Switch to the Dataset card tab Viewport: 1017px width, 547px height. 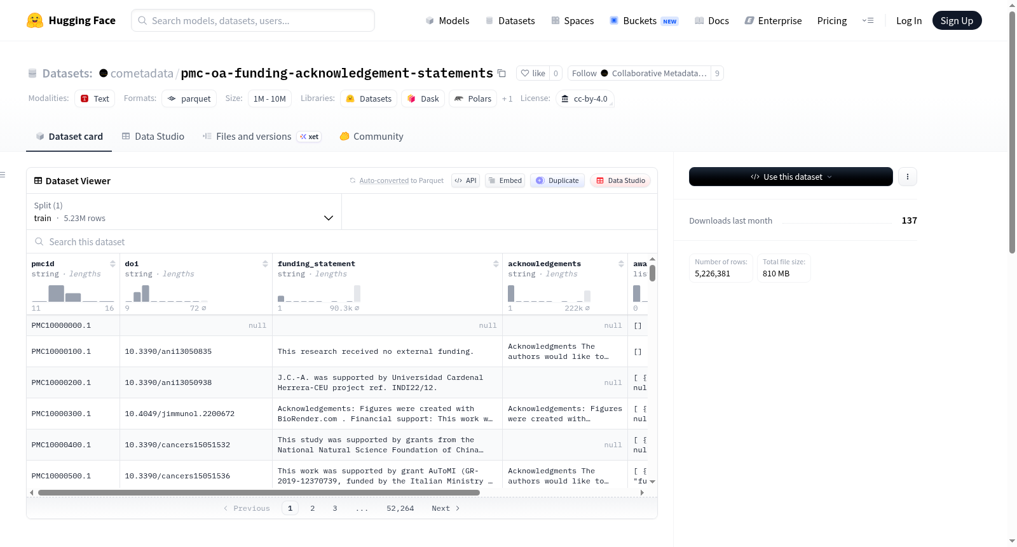coord(69,136)
